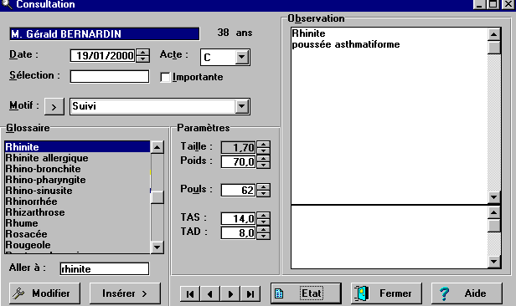Go to the next consultation record
The width and height of the screenshot is (516, 306).
(x=230, y=293)
